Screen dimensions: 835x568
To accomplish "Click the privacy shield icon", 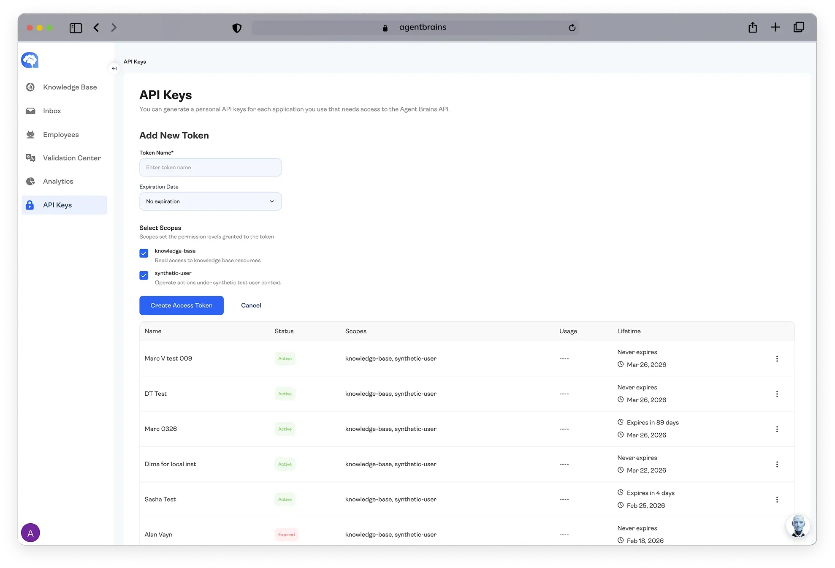I will click(237, 28).
